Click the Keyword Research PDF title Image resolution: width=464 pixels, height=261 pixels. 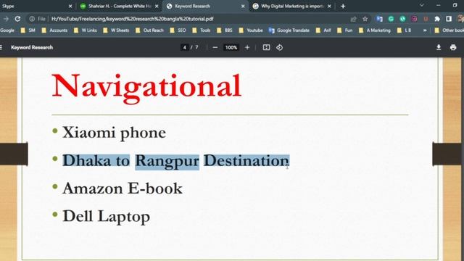[32, 47]
